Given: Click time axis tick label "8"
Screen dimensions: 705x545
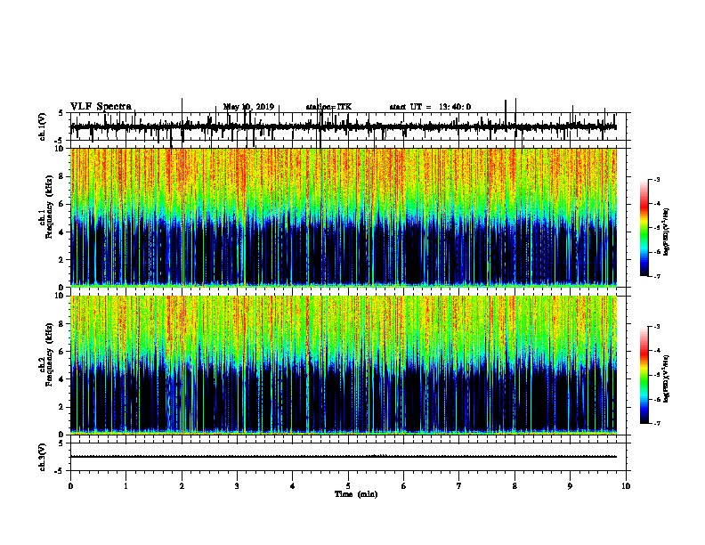Looking at the screenshot, I should [515, 486].
